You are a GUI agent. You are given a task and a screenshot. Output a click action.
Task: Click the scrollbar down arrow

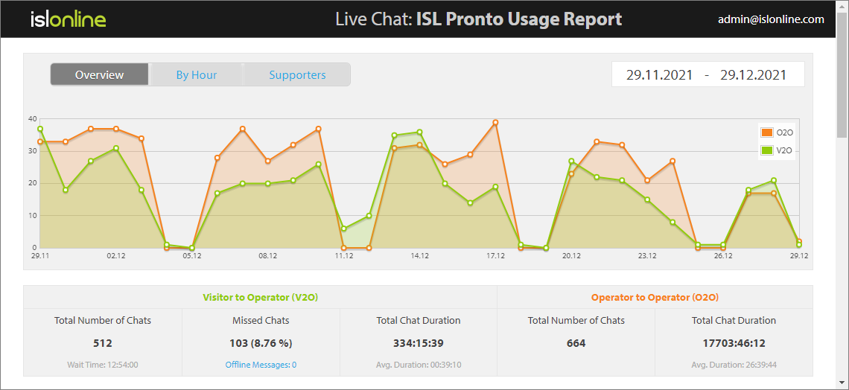coord(842,383)
